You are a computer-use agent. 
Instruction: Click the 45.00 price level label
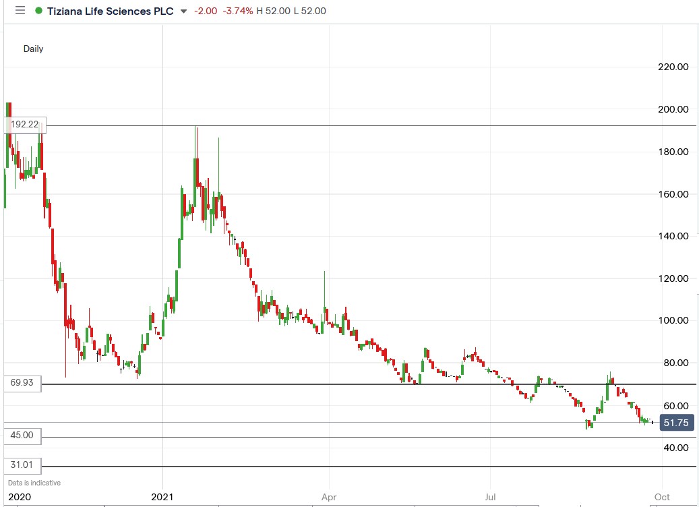coord(20,436)
